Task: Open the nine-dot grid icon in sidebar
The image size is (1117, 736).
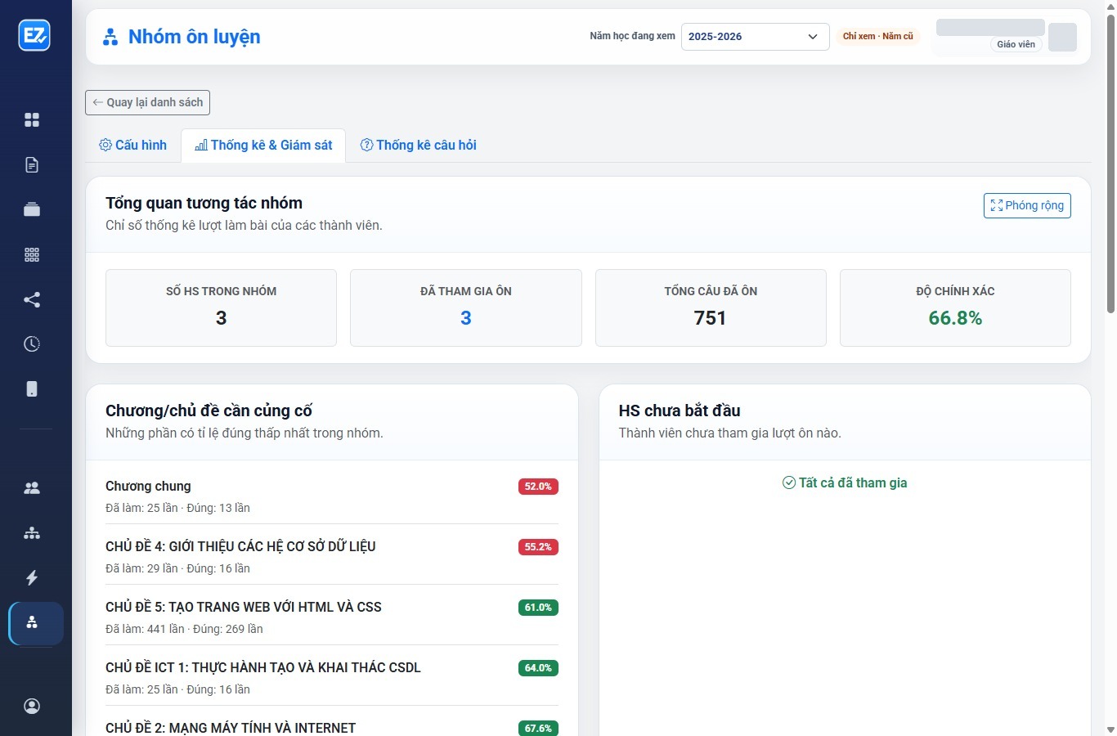Action: [x=32, y=254]
